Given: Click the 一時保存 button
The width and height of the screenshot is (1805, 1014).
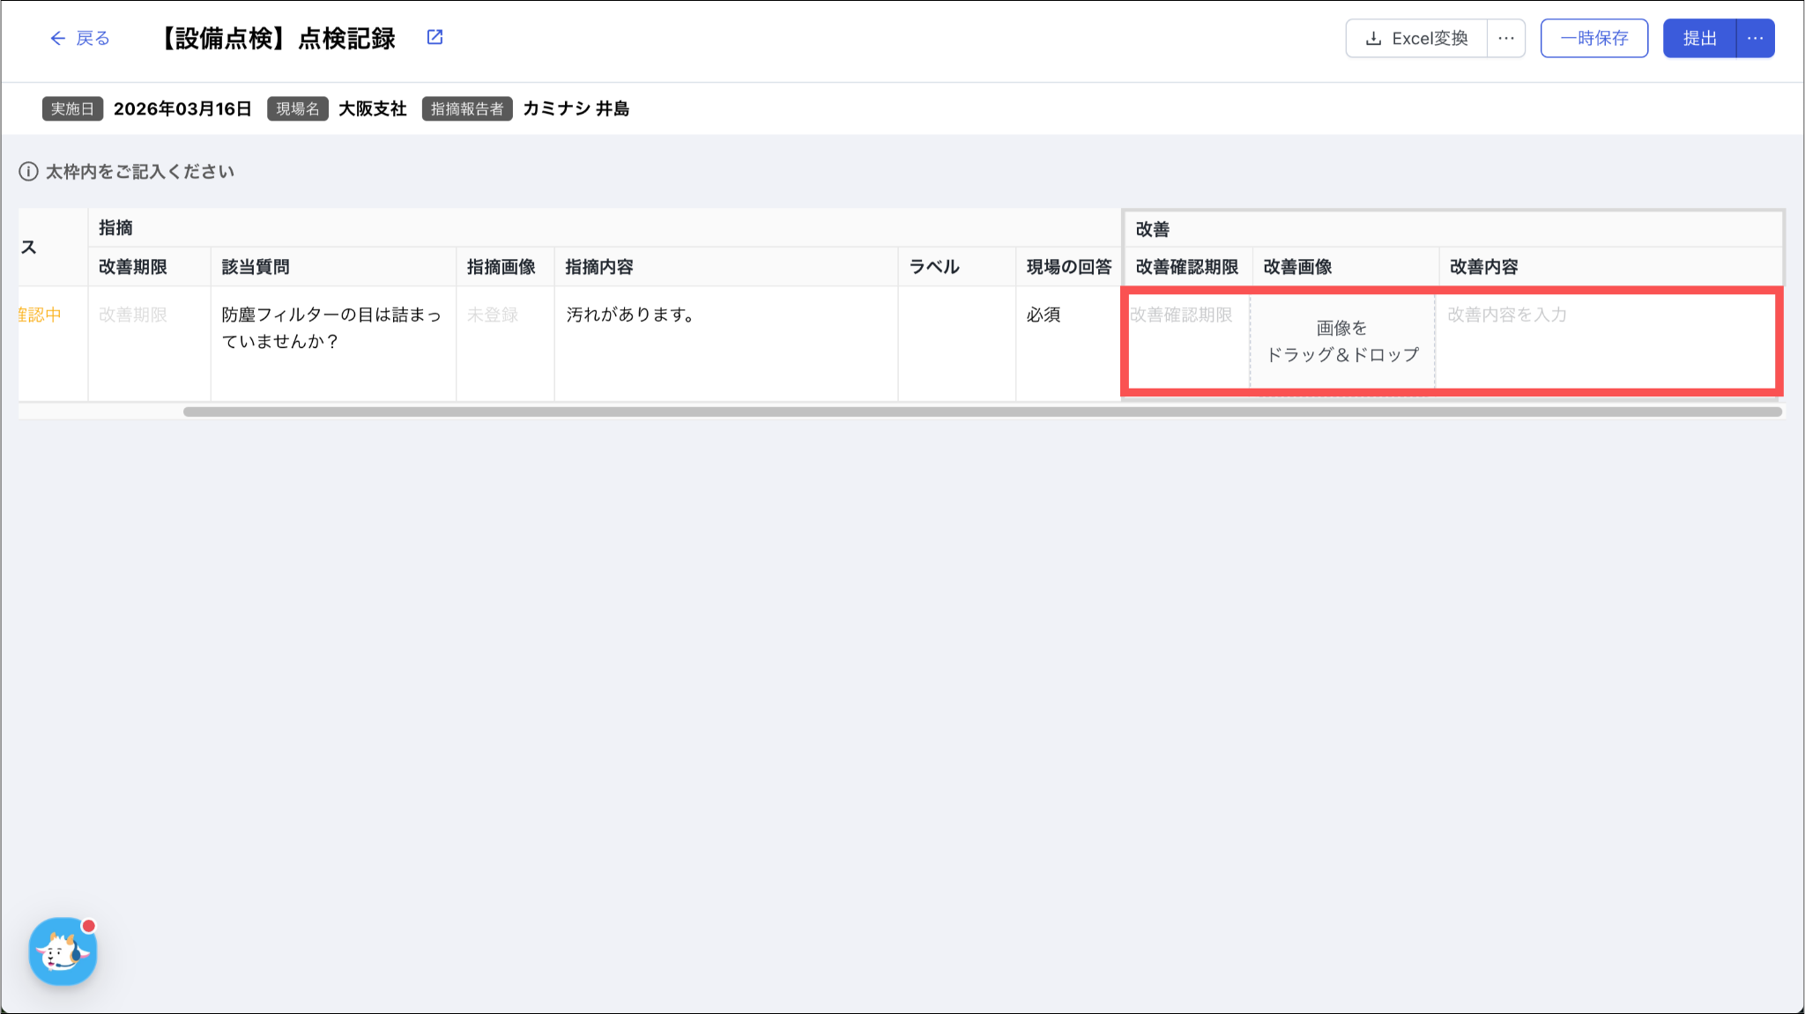Looking at the screenshot, I should pyautogui.click(x=1593, y=39).
